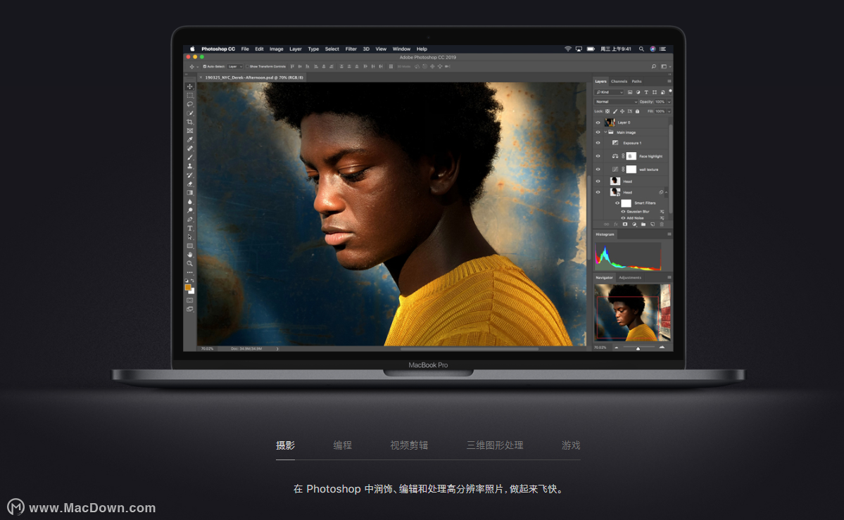
Task: Hide Layer 0 with its eye icon
Action: [598, 122]
